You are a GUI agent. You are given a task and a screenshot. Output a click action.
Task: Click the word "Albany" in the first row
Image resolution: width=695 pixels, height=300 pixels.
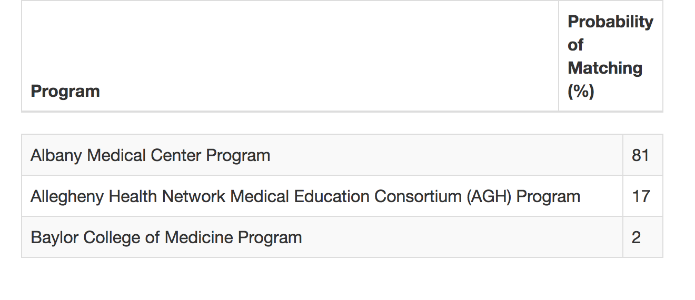point(56,155)
